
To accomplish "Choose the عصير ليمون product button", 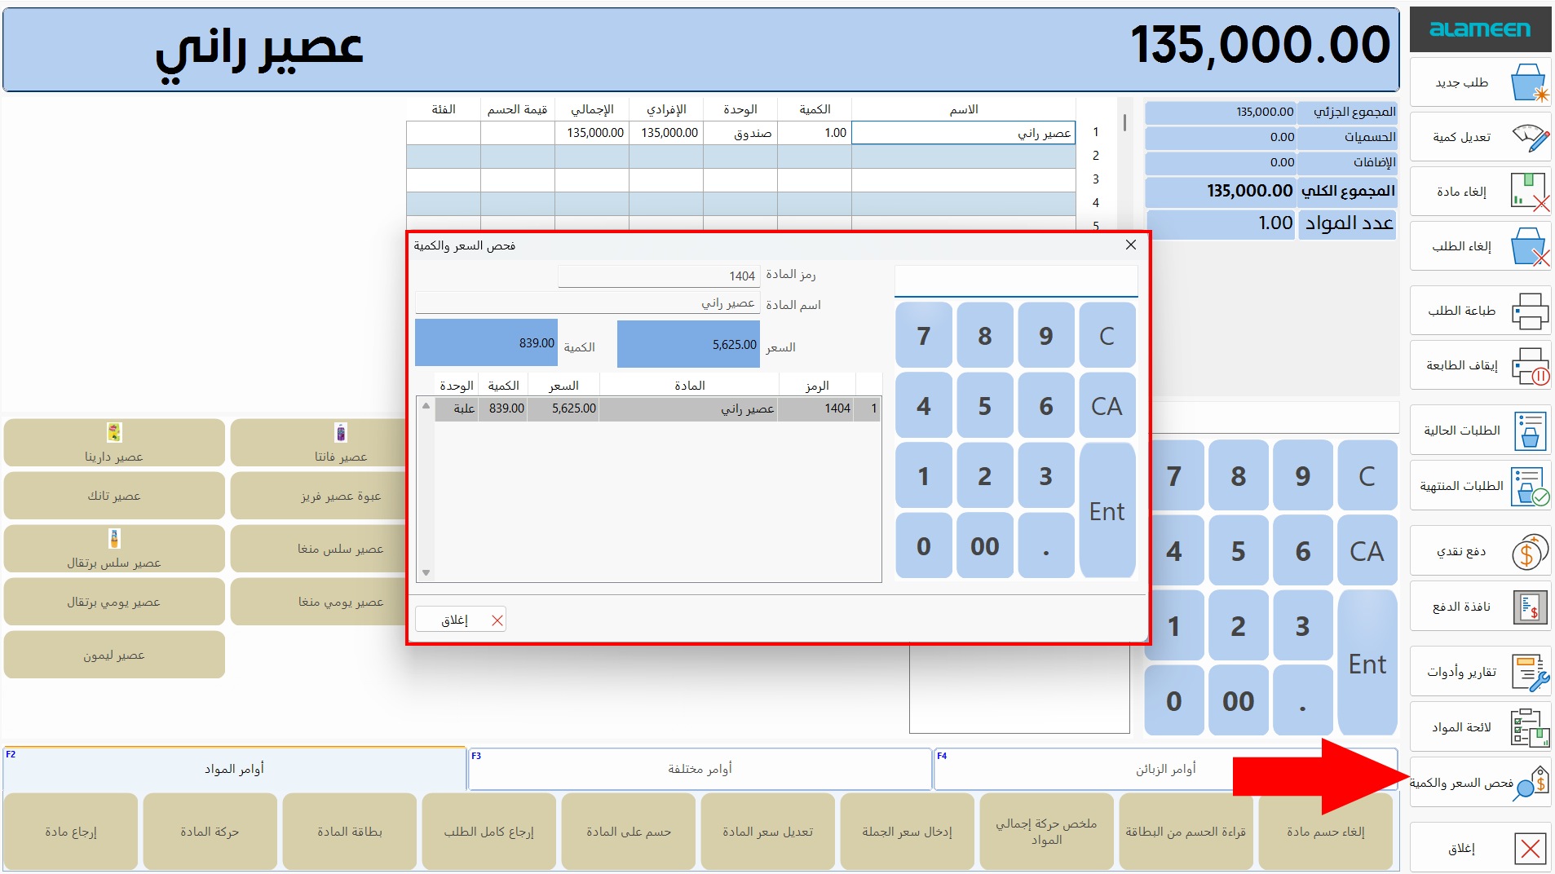I will (x=114, y=655).
